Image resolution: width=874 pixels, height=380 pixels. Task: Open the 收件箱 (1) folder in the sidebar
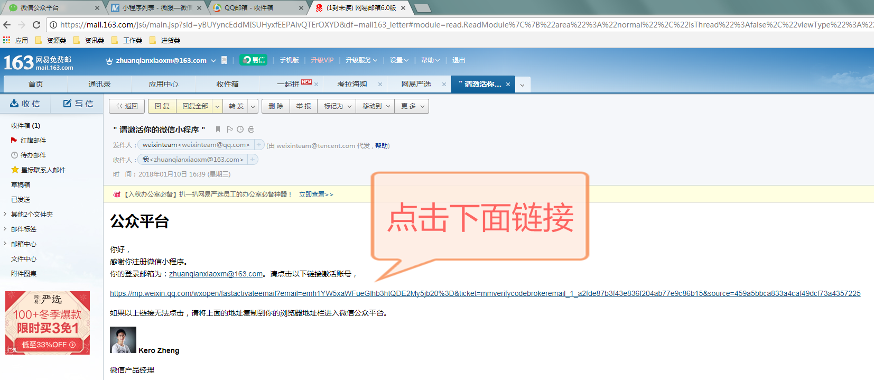click(x=25, y=125)
